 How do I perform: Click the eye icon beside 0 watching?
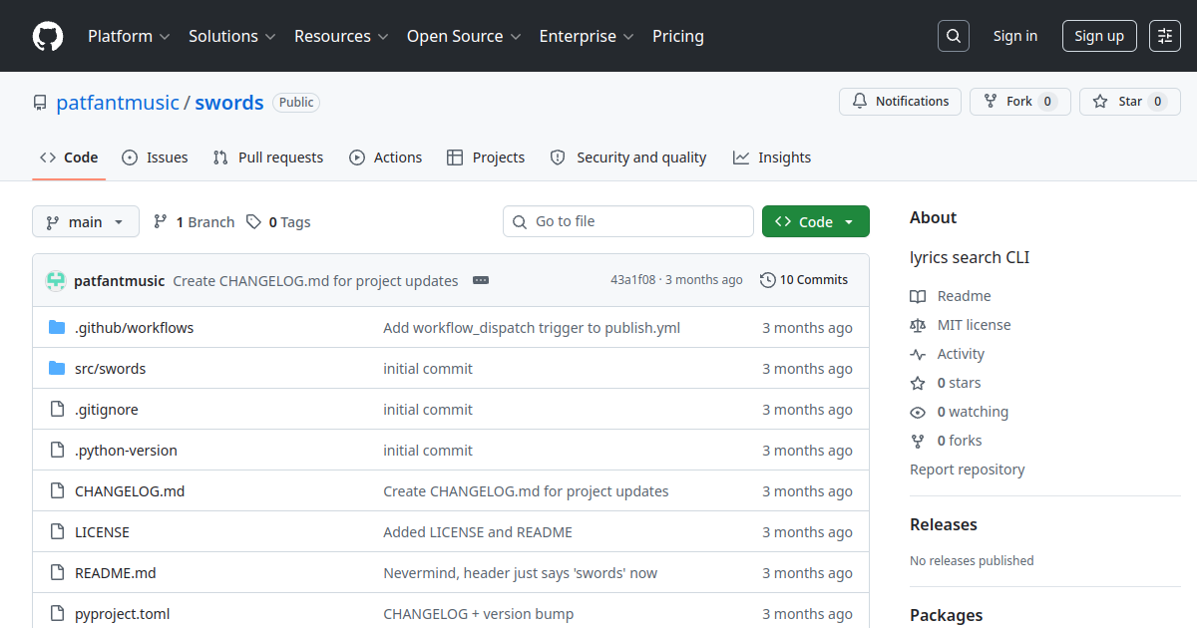pos(918,412)
